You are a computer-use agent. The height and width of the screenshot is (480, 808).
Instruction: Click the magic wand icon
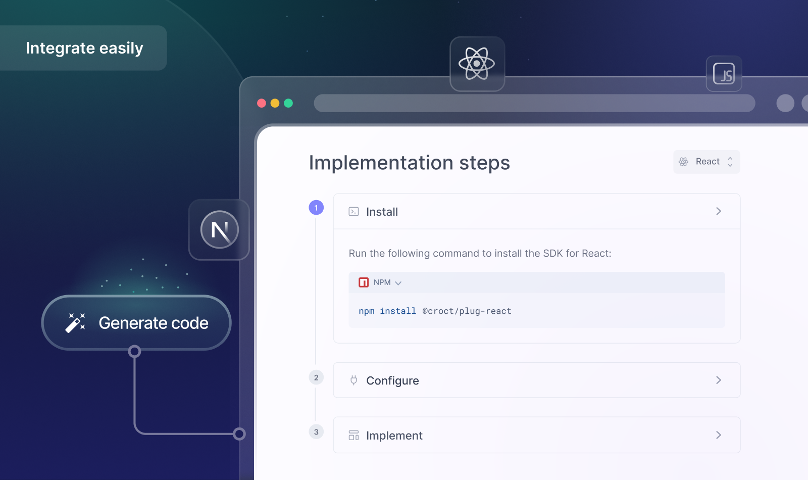75,323
